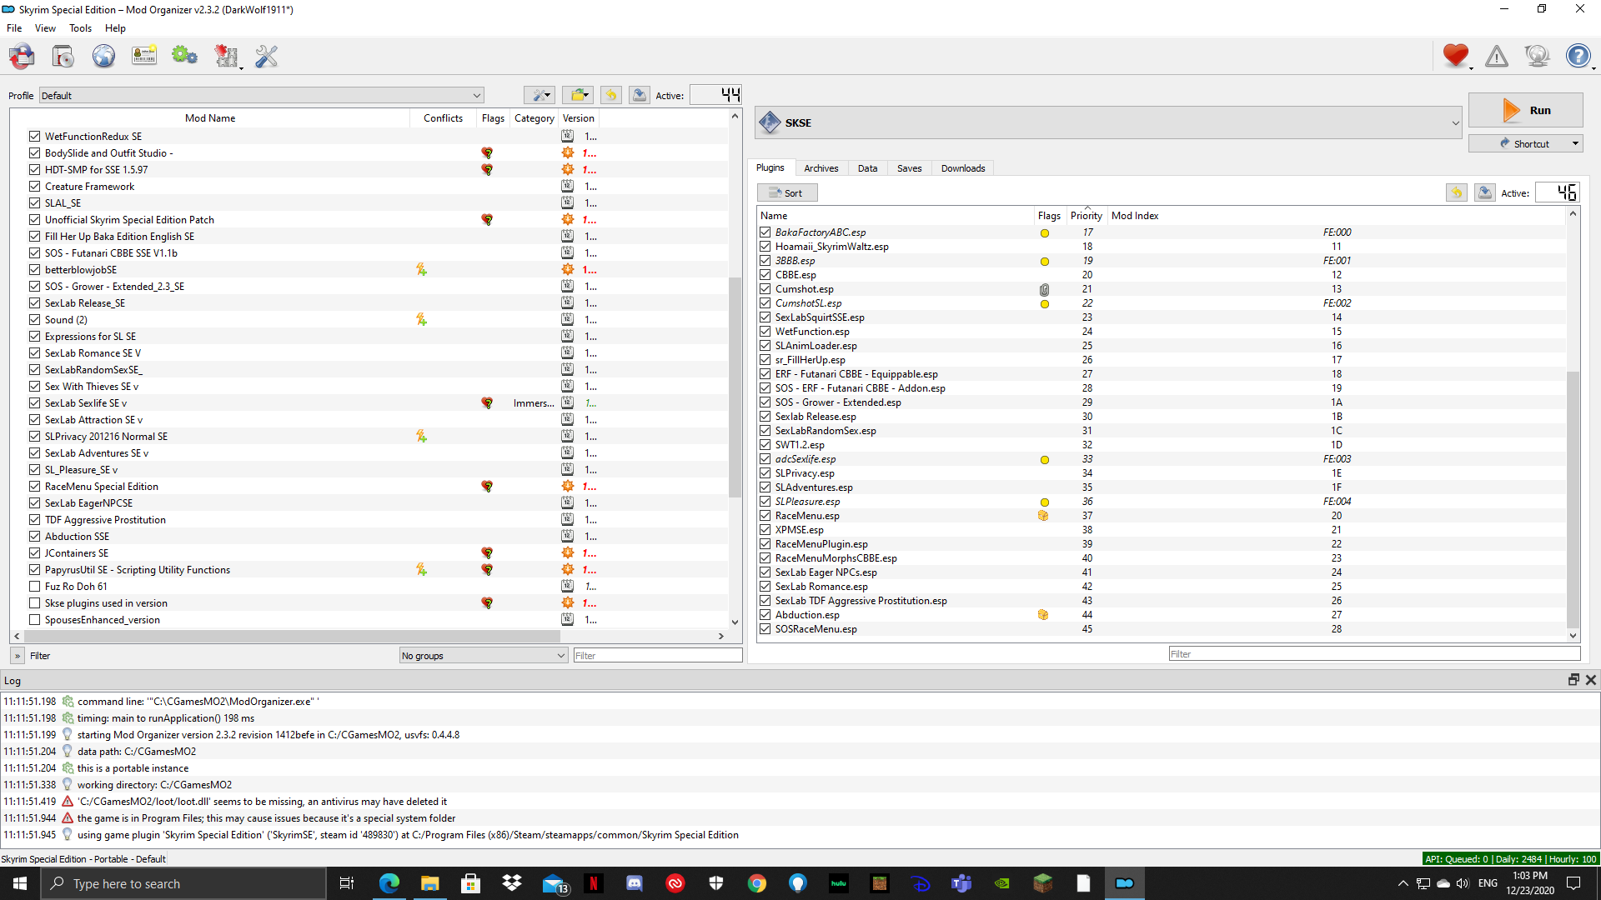Sort plugins by Priority column header
The height and width of the screenshot is (900, 1601).
[1087, 216]
